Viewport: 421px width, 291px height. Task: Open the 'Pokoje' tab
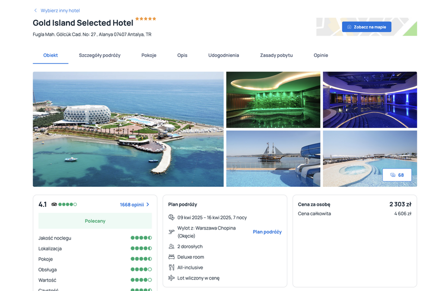pos(148,55)
